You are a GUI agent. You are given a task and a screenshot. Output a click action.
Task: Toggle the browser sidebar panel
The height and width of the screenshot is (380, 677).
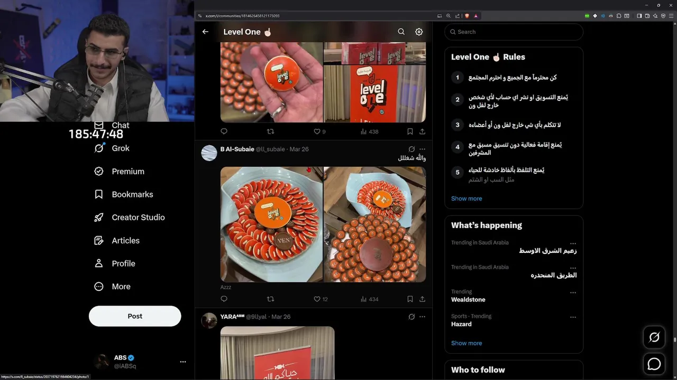point(639,16)
